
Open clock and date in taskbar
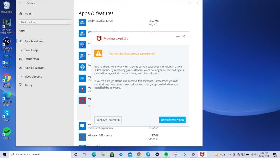click(264, 154)
